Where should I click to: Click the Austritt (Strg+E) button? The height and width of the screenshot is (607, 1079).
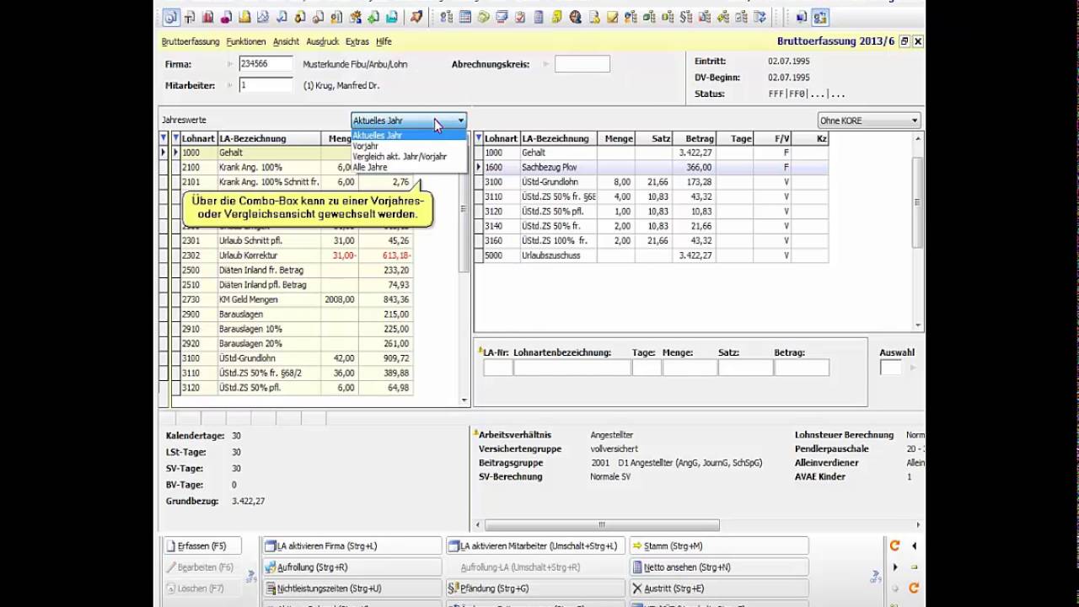pos(719,588)
